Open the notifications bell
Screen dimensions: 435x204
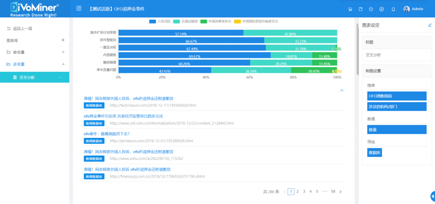tap(393, 9)
